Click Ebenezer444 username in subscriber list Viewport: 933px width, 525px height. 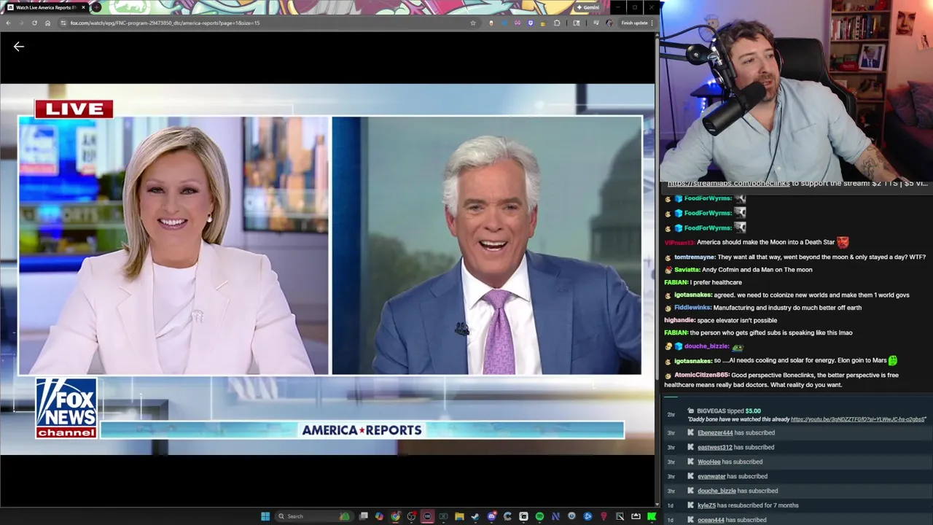(715, 432)
